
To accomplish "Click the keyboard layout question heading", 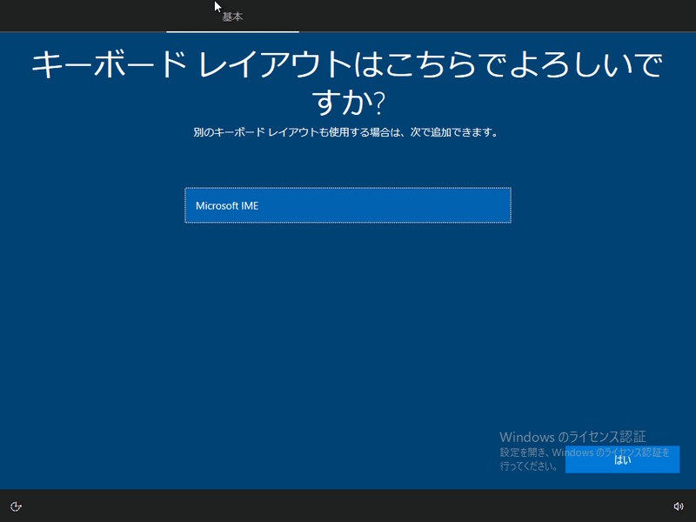I will (x=346, y=78).
